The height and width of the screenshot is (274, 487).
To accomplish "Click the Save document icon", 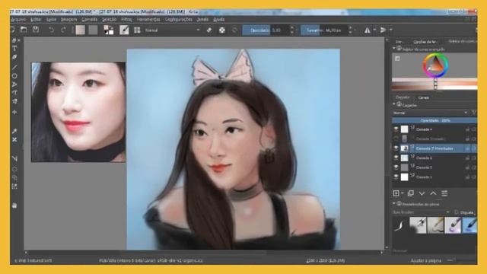I will point(36,30).
